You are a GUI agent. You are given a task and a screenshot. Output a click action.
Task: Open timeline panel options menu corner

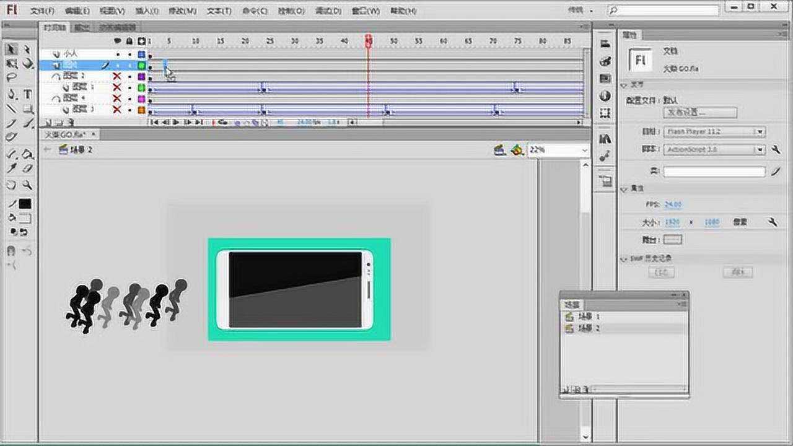pos(584,27)
